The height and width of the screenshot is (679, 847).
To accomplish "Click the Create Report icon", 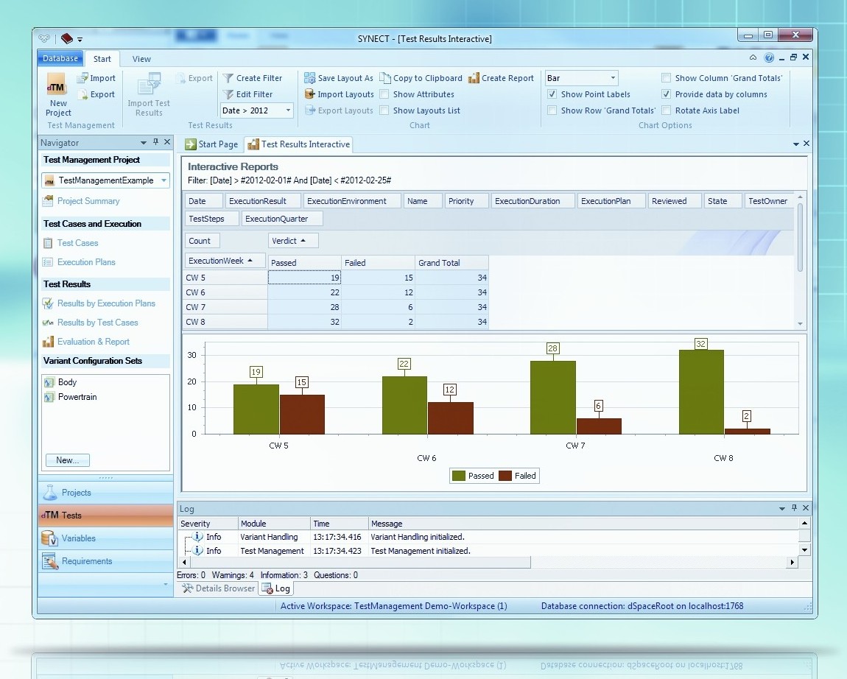I will (474, 78).
